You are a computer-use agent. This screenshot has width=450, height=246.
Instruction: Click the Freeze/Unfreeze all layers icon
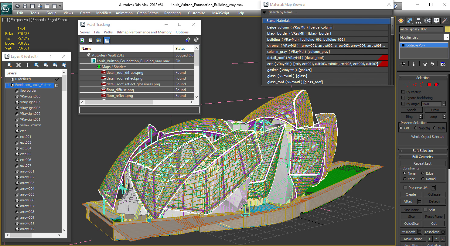point(64,65)
